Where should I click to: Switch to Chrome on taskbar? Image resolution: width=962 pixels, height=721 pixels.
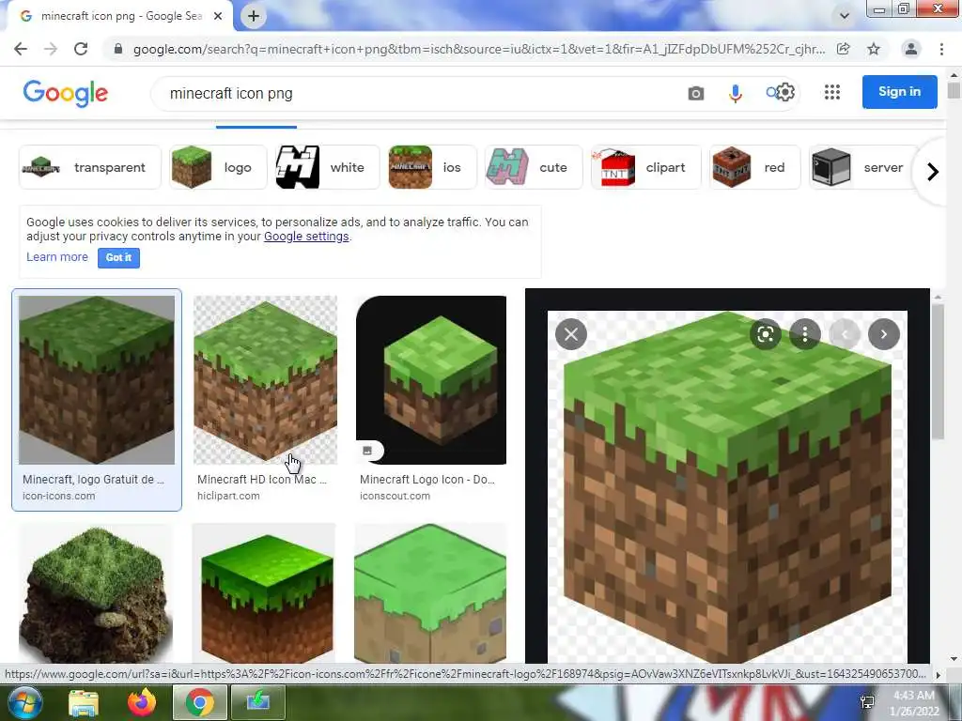point(199,702)
